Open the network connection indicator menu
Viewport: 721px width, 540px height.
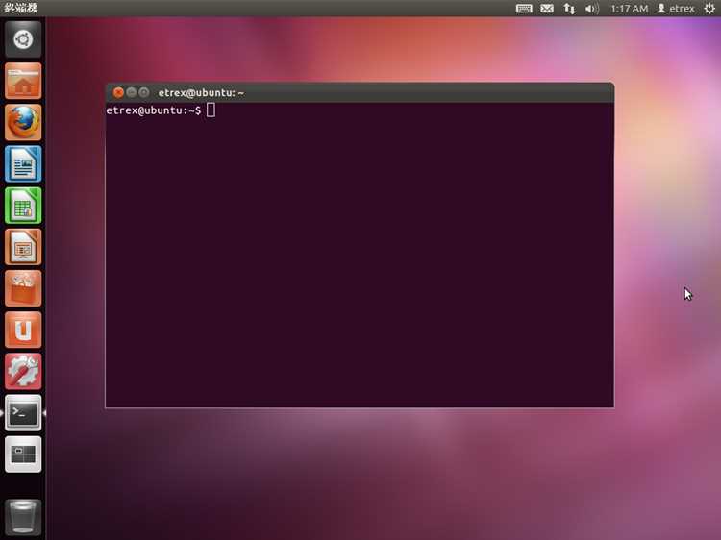569,9
